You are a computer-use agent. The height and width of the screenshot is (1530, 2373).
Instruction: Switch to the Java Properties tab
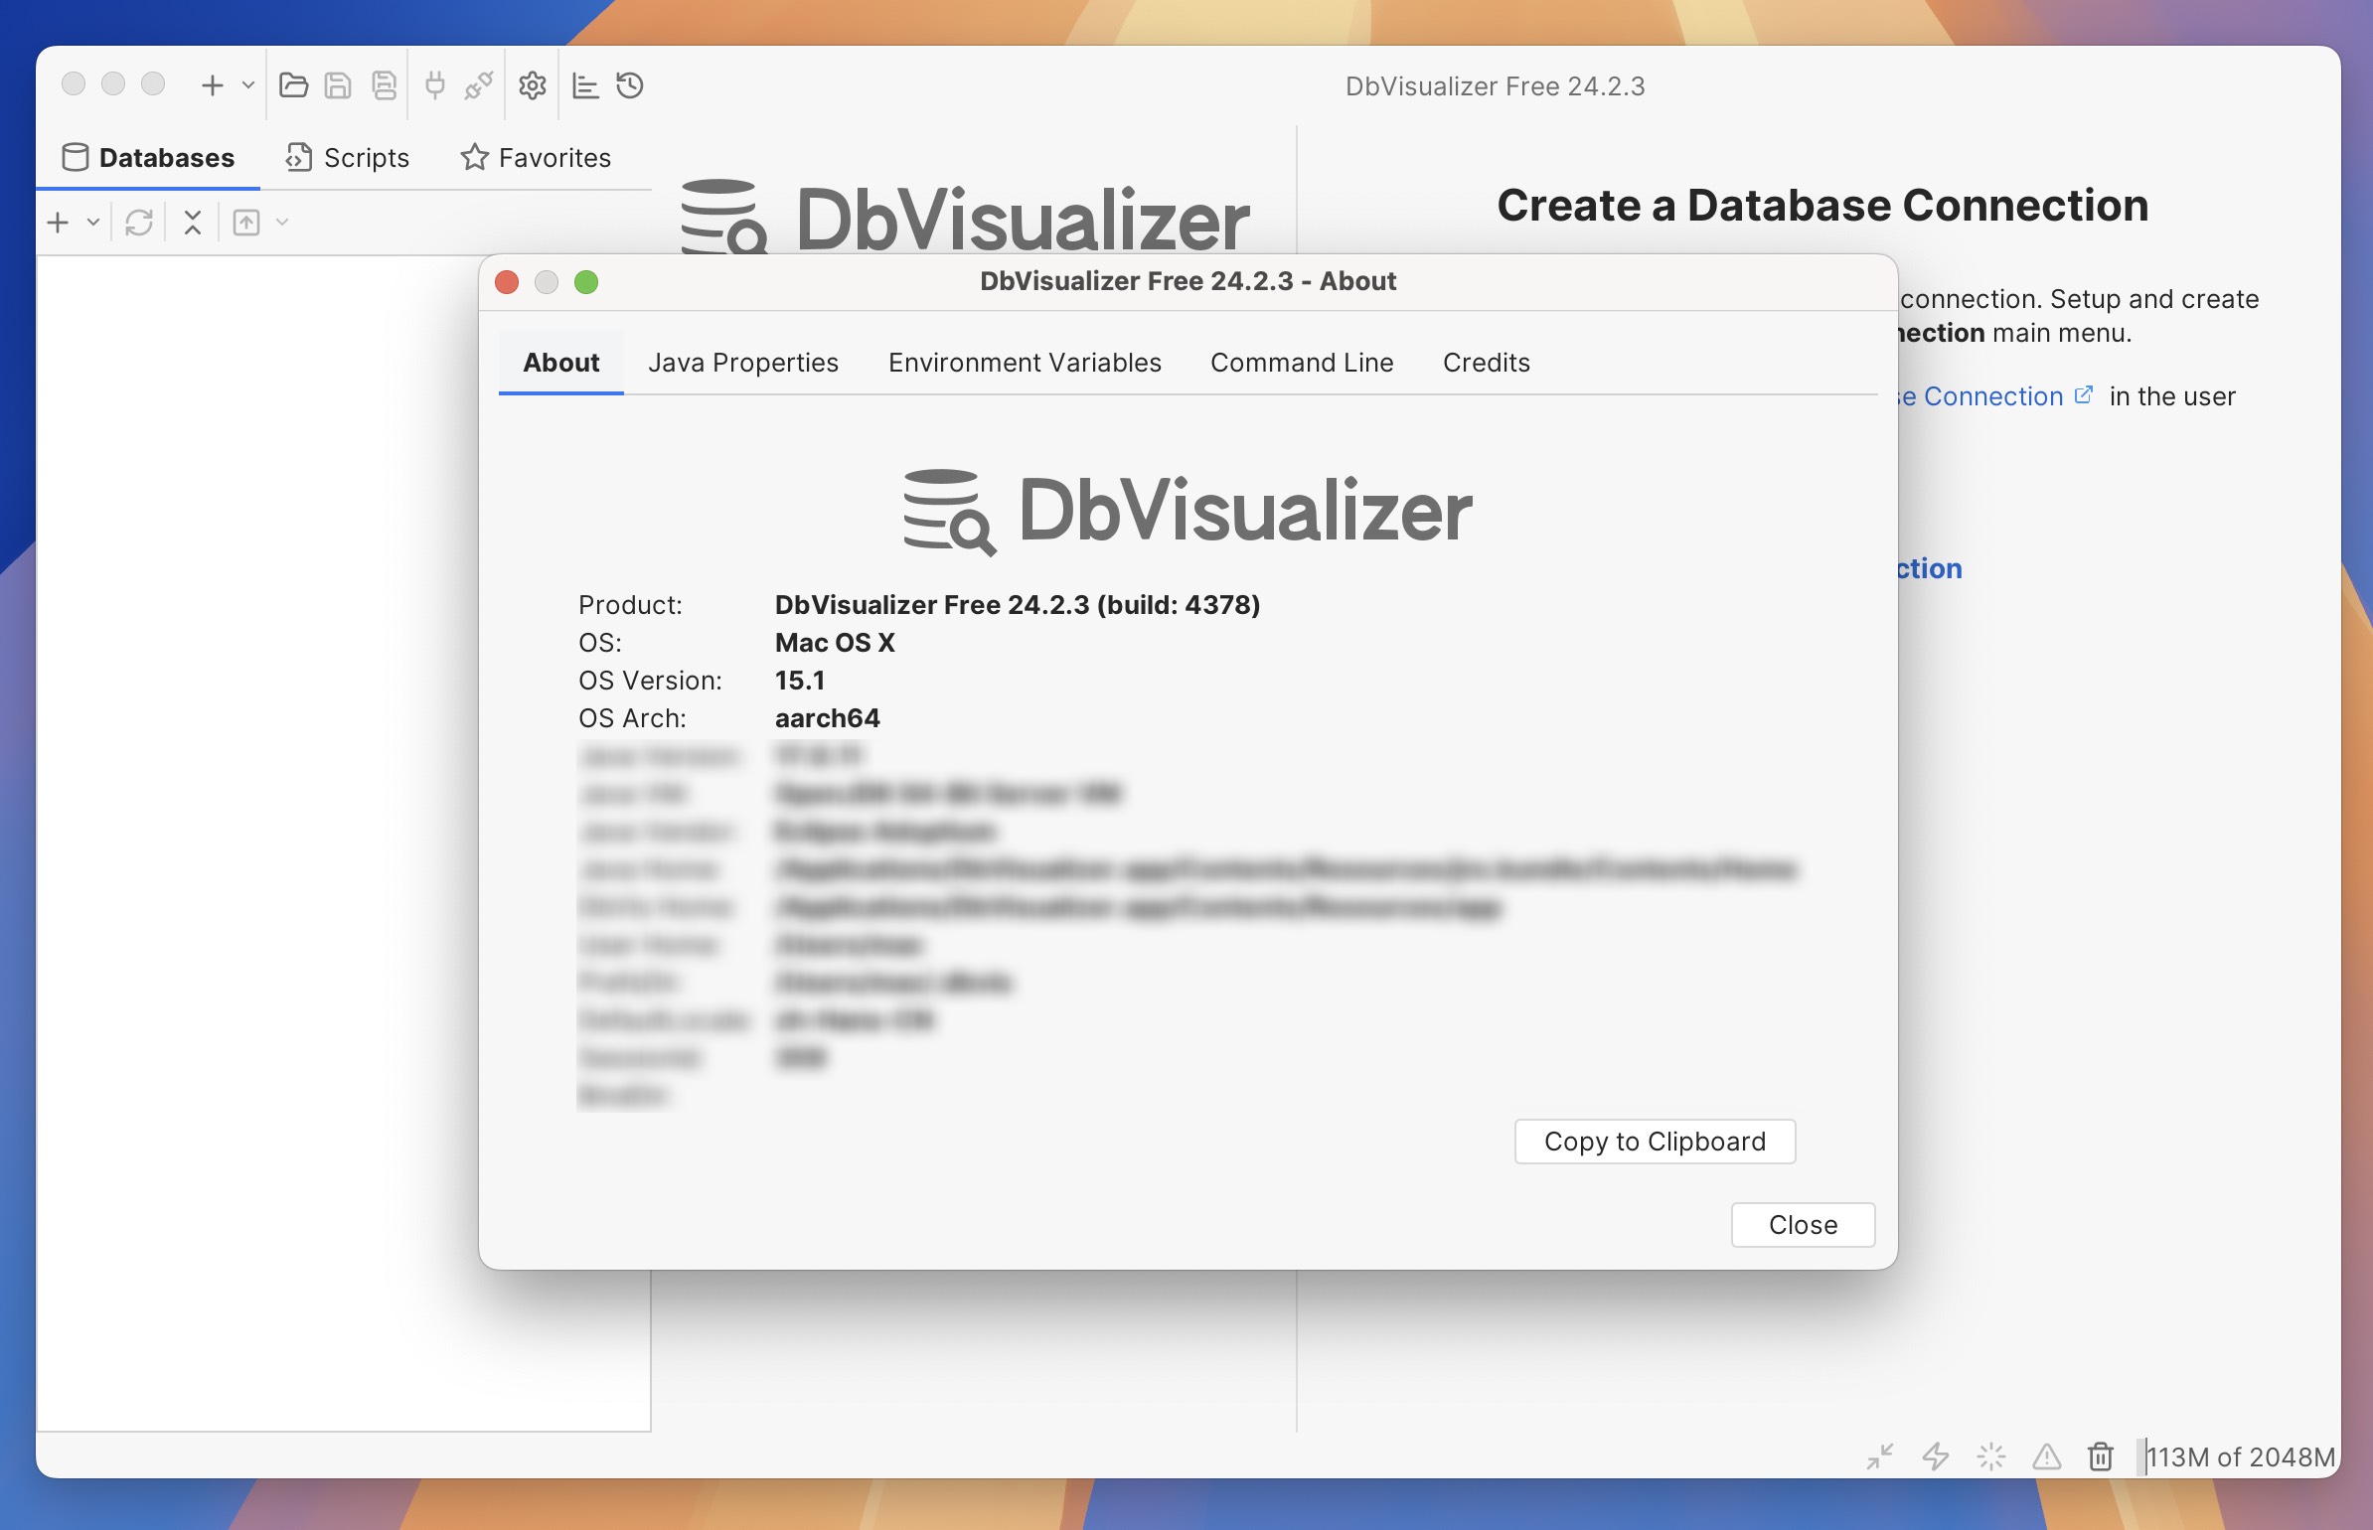pyautogui.click(x=742, y=362)
